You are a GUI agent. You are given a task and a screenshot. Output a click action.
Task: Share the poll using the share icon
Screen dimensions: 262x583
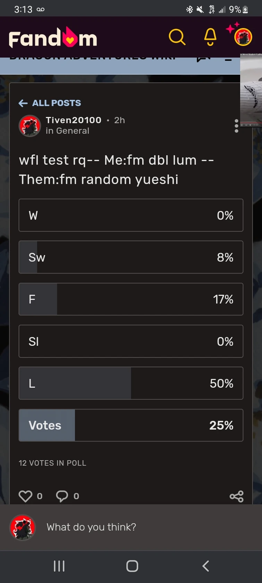[x=237, y=496]
